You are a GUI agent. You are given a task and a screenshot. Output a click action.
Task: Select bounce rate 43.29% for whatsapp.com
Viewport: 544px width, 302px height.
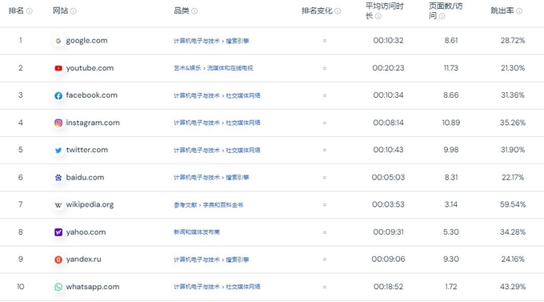513,287
